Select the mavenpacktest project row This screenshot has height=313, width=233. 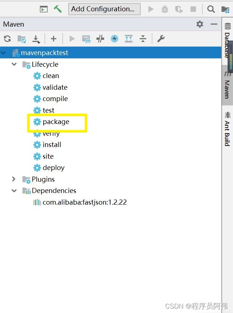pyautogui.click(x=110, y=53)
